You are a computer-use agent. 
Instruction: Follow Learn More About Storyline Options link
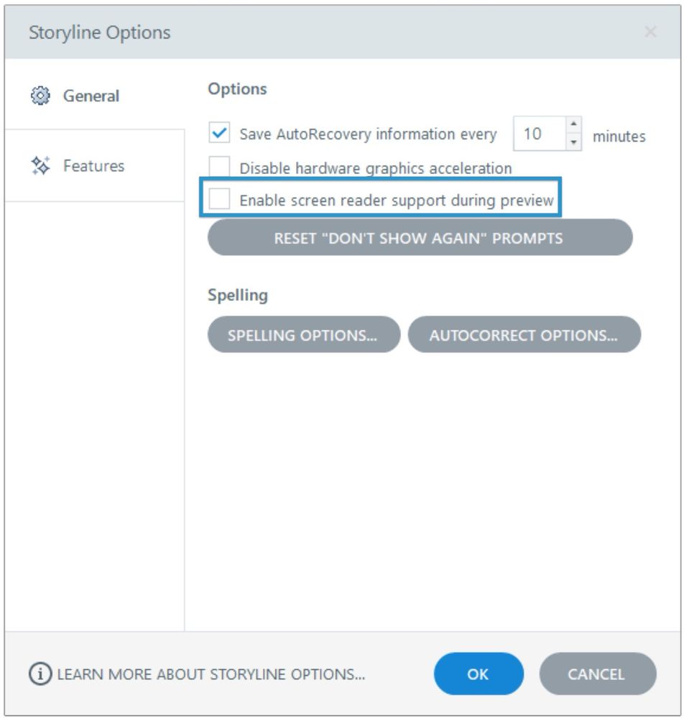click(203, 675)
